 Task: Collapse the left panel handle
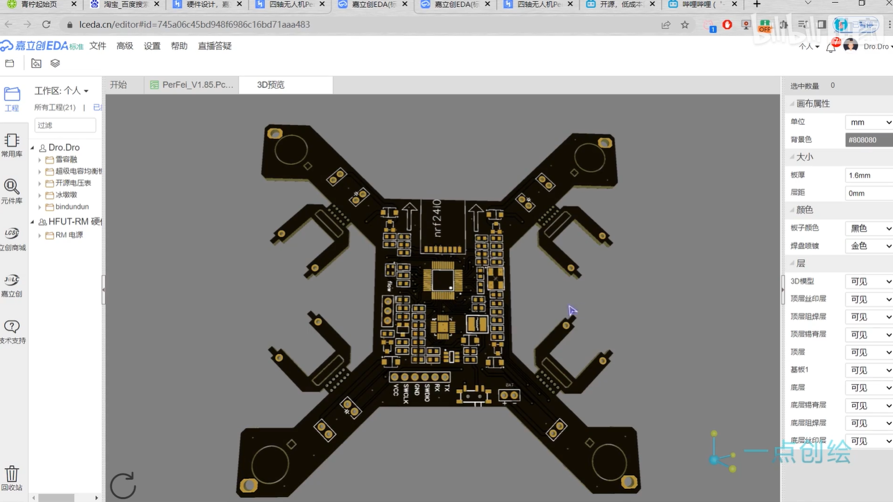(x=103, y=290)
